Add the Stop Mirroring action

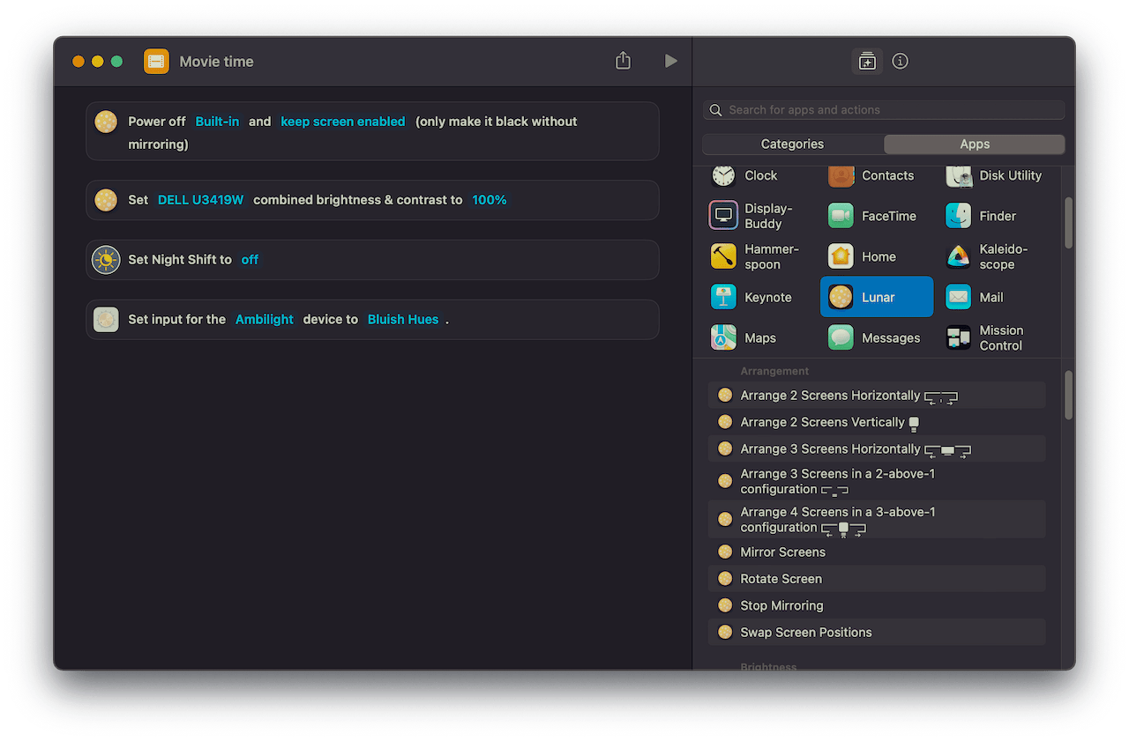(877, 606)
